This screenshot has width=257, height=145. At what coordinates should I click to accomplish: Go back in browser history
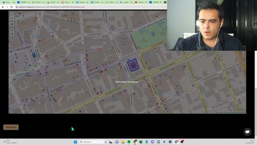pos(3,7)
